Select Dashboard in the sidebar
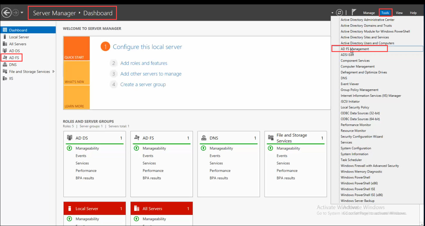425x226 pixels. tap(28, 30)
